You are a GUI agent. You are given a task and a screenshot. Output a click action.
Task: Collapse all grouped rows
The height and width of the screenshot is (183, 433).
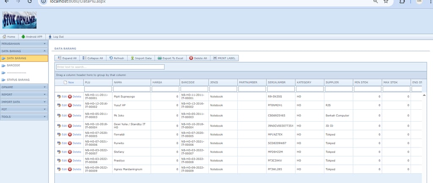coord(93,58)
